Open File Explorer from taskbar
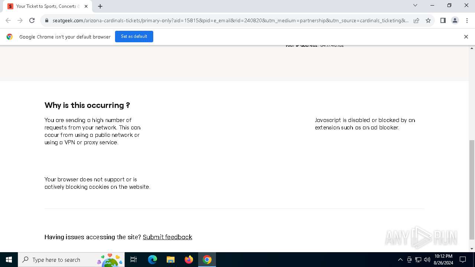475x267 pixels. tap(170, 260)
